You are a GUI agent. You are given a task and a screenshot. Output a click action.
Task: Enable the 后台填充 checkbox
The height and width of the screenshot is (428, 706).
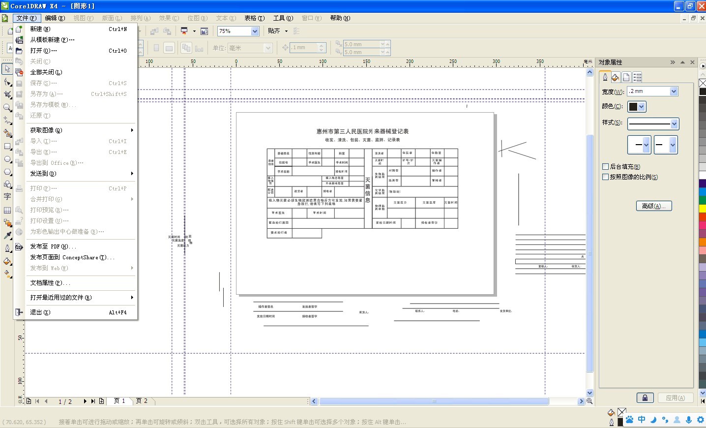click(606, 167)
